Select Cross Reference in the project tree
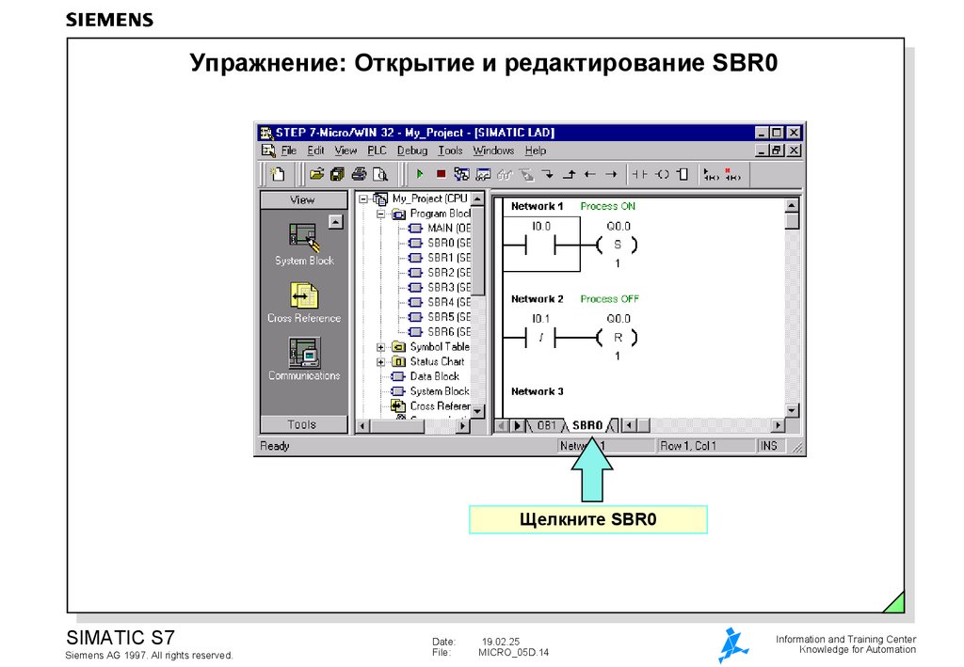 (x=431, y=406)
